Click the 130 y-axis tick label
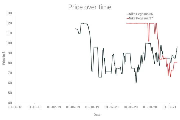 point(9,13)
